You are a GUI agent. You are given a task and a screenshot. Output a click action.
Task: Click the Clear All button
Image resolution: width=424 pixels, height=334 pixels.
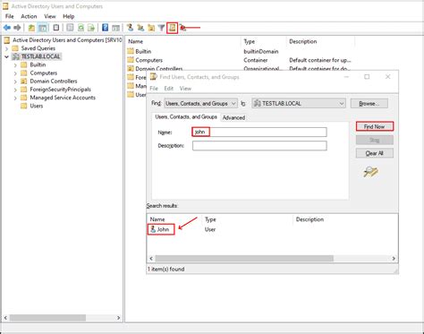(375, 153)
